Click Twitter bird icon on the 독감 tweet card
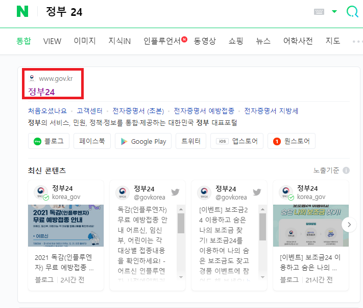363x308 pixels. (176, 192)
